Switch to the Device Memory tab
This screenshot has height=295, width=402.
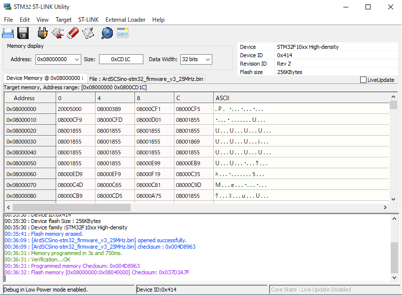coord(45,78)
